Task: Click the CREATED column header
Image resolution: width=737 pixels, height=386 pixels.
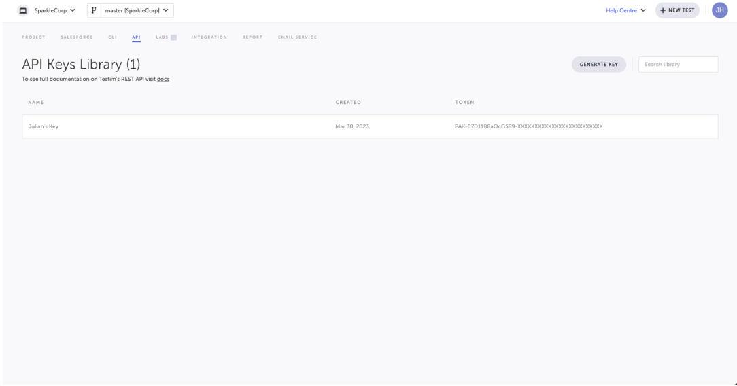Action: click(348, 102)
